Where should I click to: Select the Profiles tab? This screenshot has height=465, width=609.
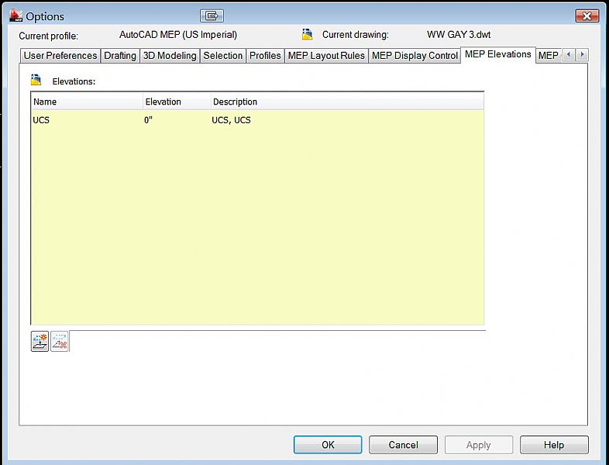265,56
